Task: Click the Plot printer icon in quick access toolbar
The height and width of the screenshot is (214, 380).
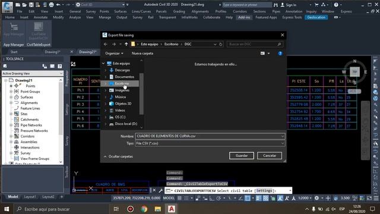Action: pyautogui.click(x=52, y=5)
